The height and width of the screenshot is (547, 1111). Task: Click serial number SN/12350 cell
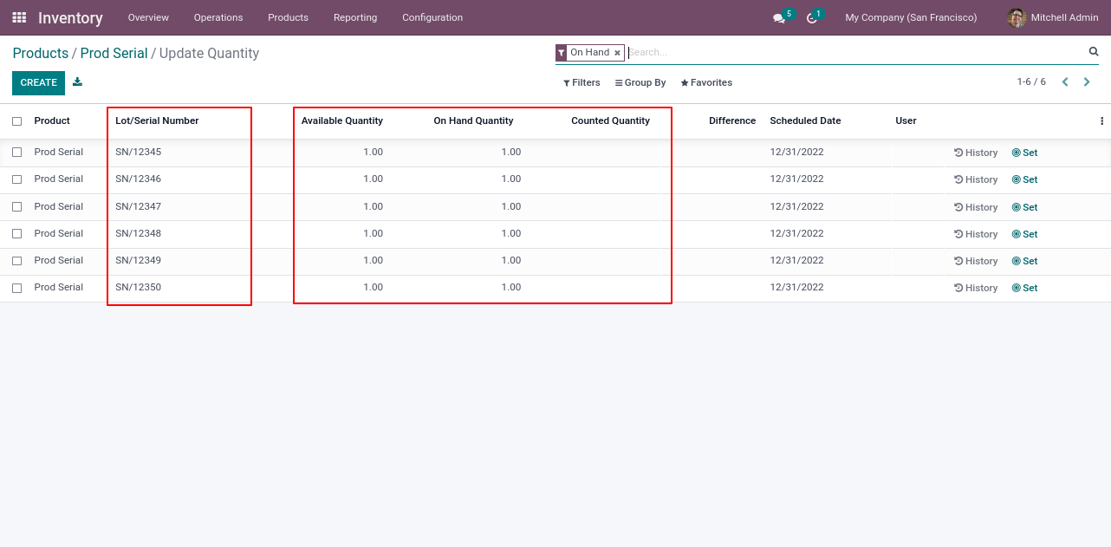139,288
